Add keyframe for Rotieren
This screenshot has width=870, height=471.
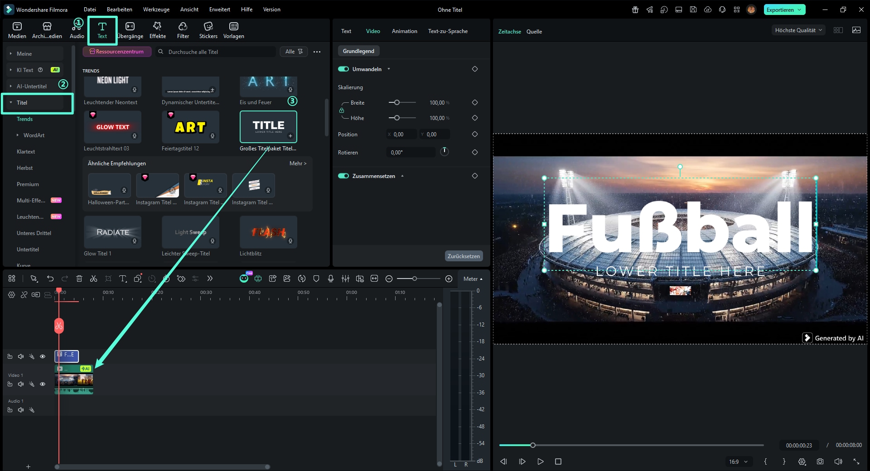tap(475, 152)
